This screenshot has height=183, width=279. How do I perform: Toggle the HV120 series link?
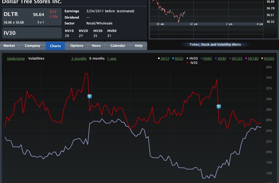click(x=237, y=58)
